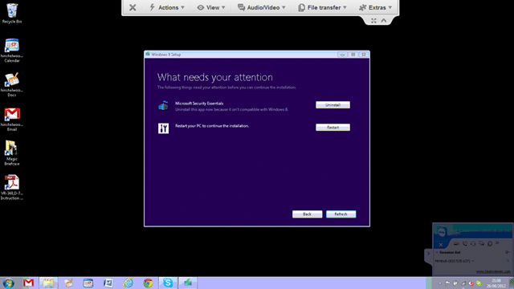
Task: Collapse the Session list section
Action: 437,253
